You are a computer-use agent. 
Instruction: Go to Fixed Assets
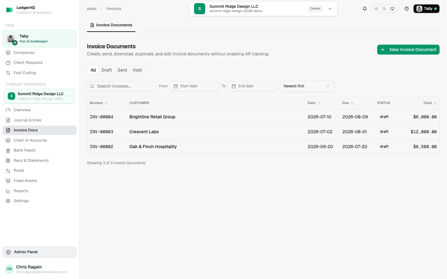[39, 181]
